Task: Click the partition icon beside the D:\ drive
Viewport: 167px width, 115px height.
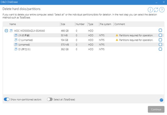Action: tap(16, 49)
